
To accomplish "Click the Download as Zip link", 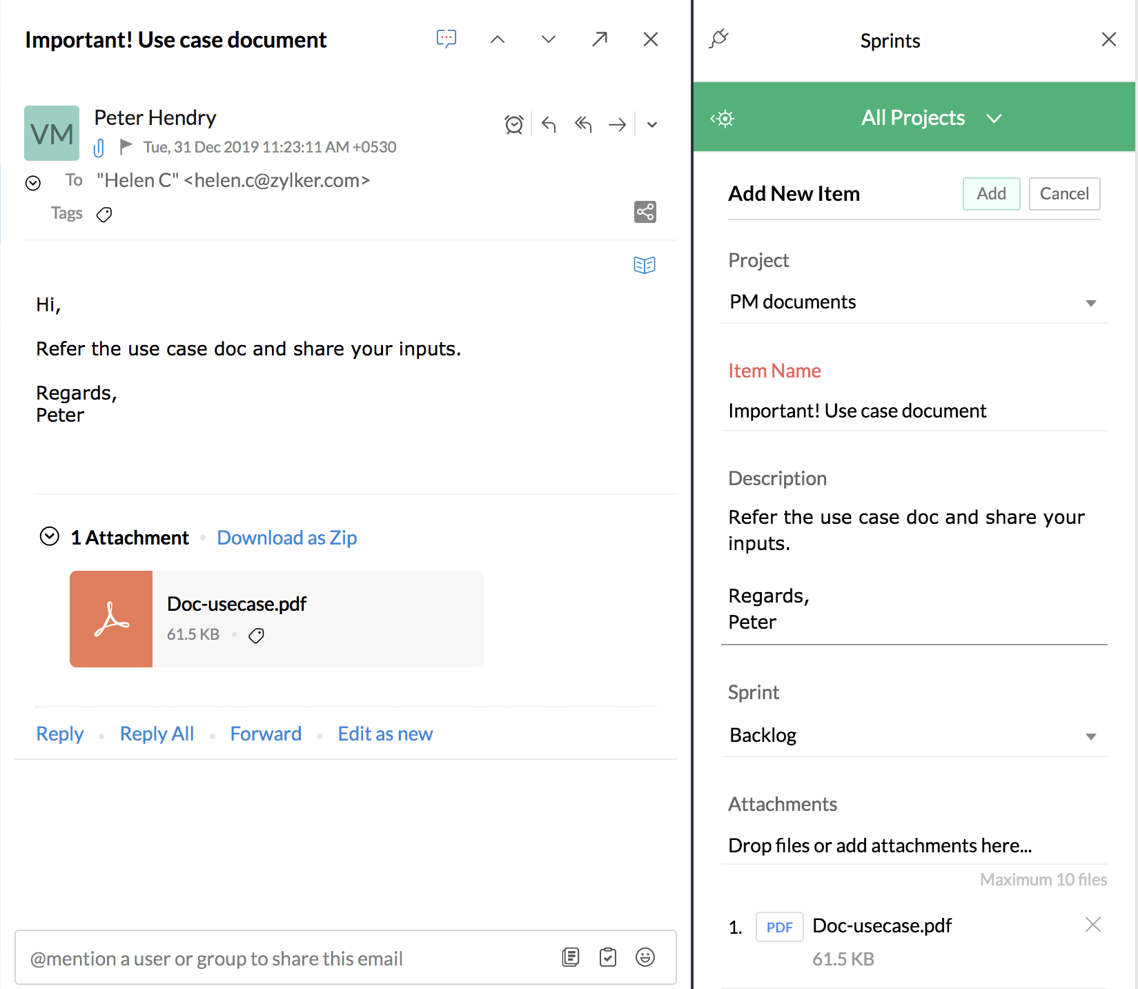I will tap(286, 538).
